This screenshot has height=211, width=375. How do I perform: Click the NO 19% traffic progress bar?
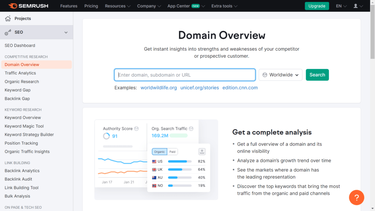(180, 186)
